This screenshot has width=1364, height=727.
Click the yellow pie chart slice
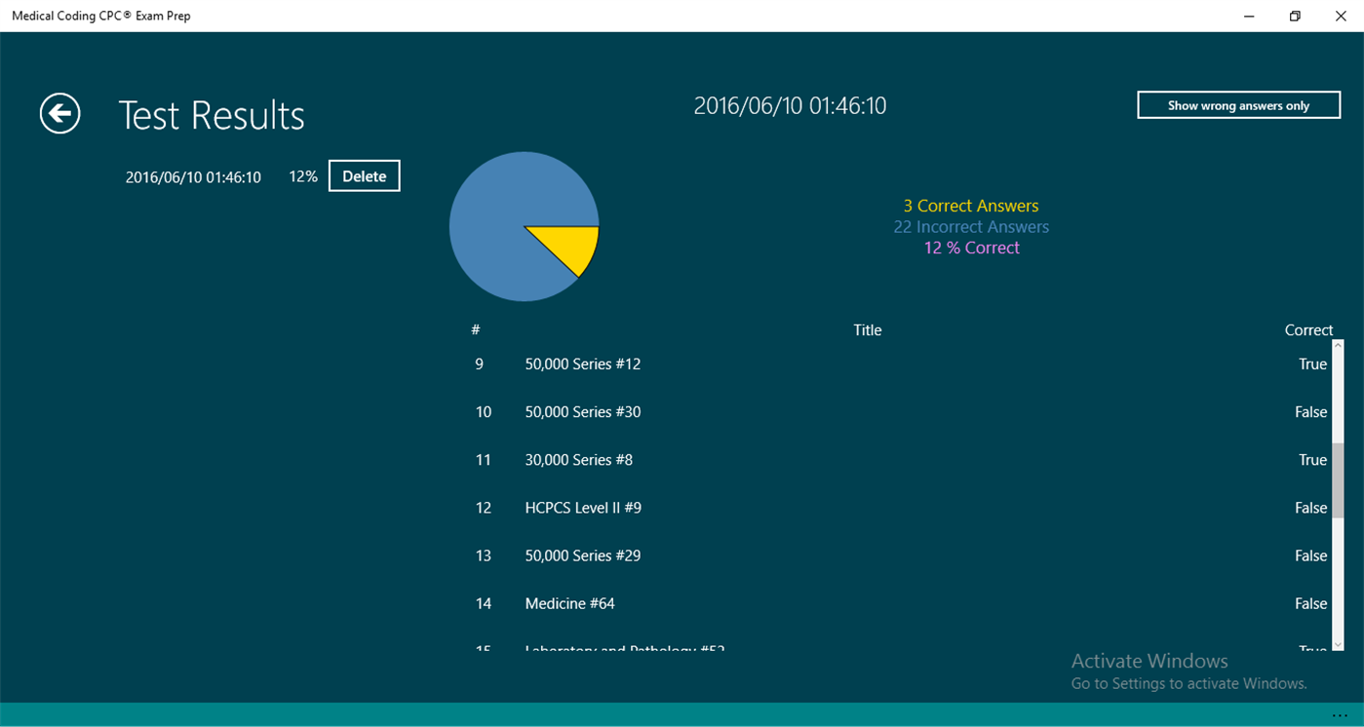(565, 249)
